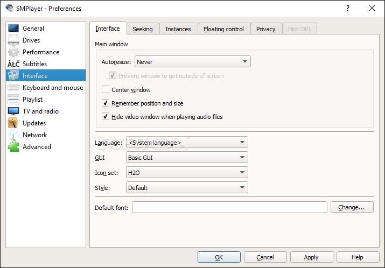
Task: Expand the GUI combo box
Action: pyautogui.click(x=187, y=157)
